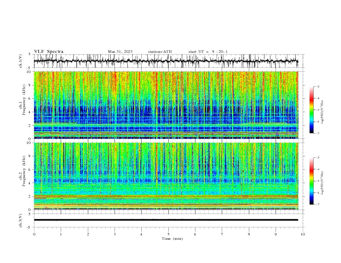Viewport: 341px width, 263px height.
Task: Click the 'station=ATH' header label
Action: click(x=160, y=52)
